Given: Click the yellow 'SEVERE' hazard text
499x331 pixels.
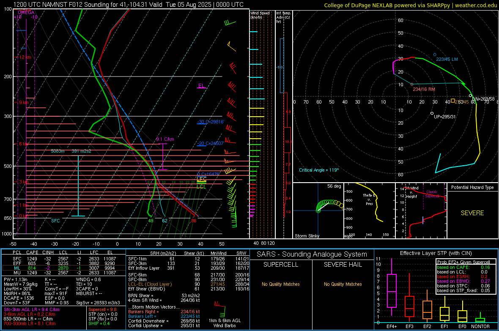Looking at the screenshot, I should click(x=472, y=213).
